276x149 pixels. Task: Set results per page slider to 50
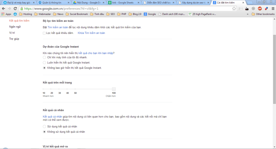coord(75,89)
